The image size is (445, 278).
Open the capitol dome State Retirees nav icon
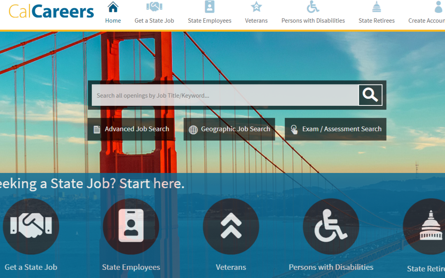[376, 7]
